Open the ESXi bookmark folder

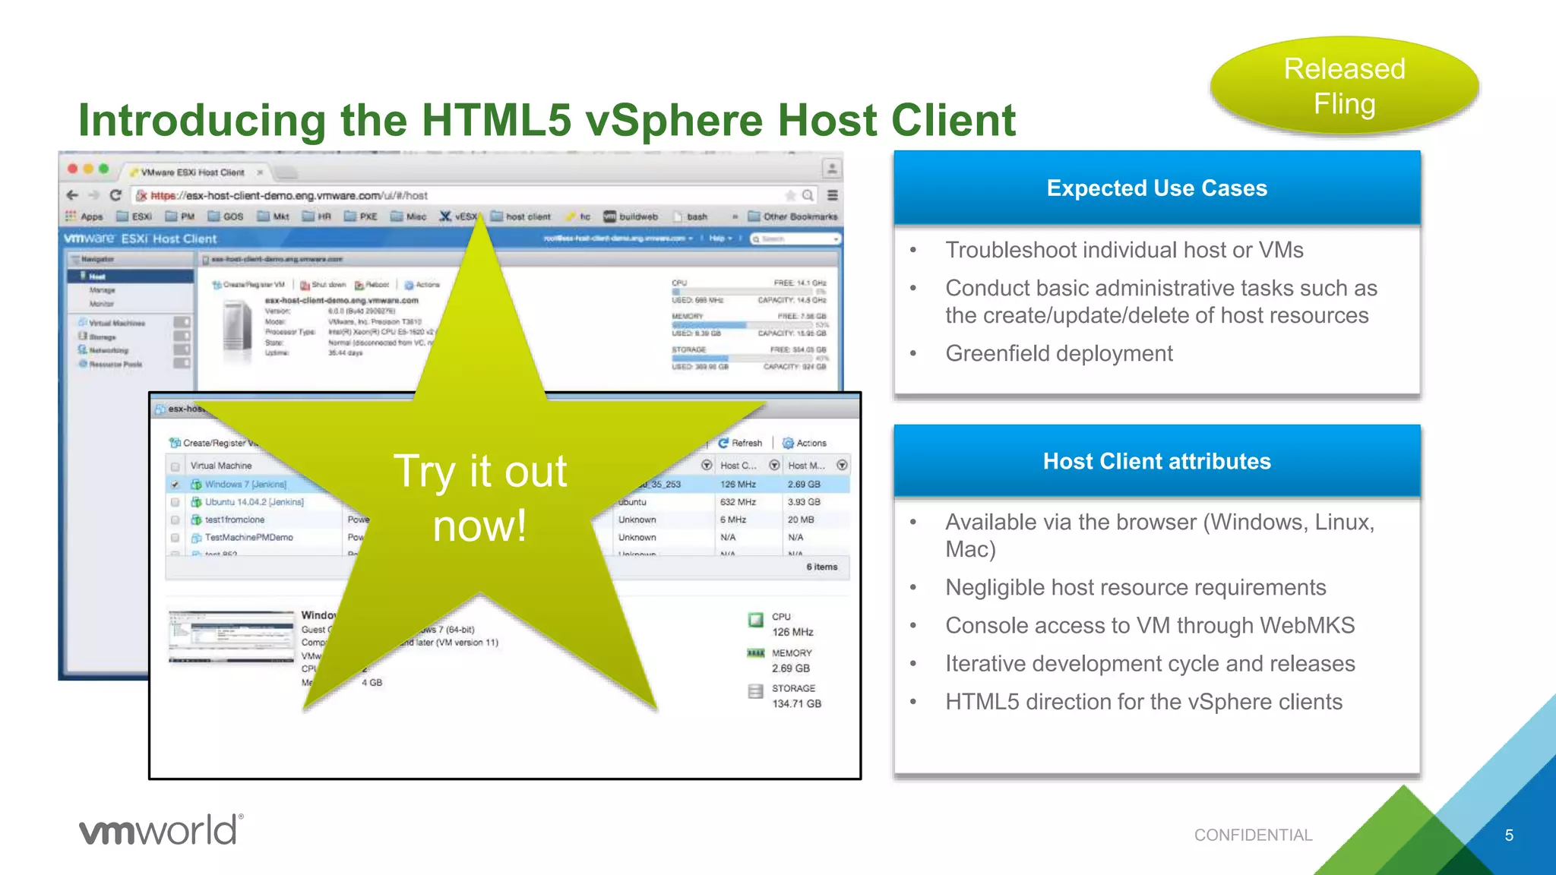[x=134, y=216]
